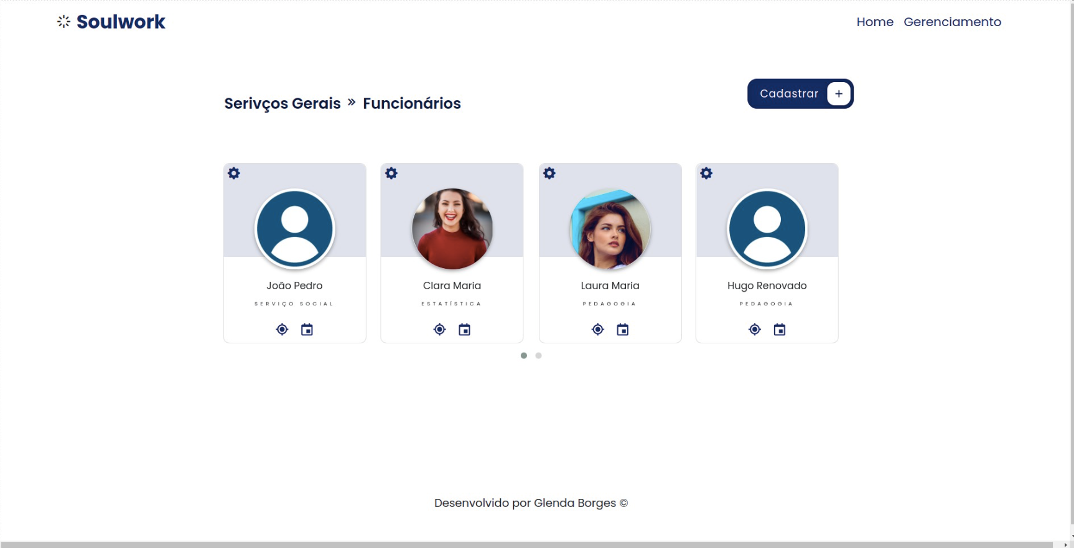Click the footer text Desenvolvido por Glenda Borges

(x=531, y=503)
